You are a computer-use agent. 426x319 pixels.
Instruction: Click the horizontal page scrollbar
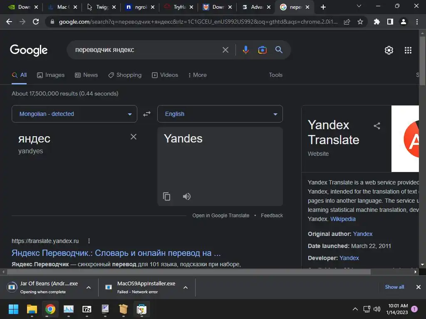pos(189,272)
